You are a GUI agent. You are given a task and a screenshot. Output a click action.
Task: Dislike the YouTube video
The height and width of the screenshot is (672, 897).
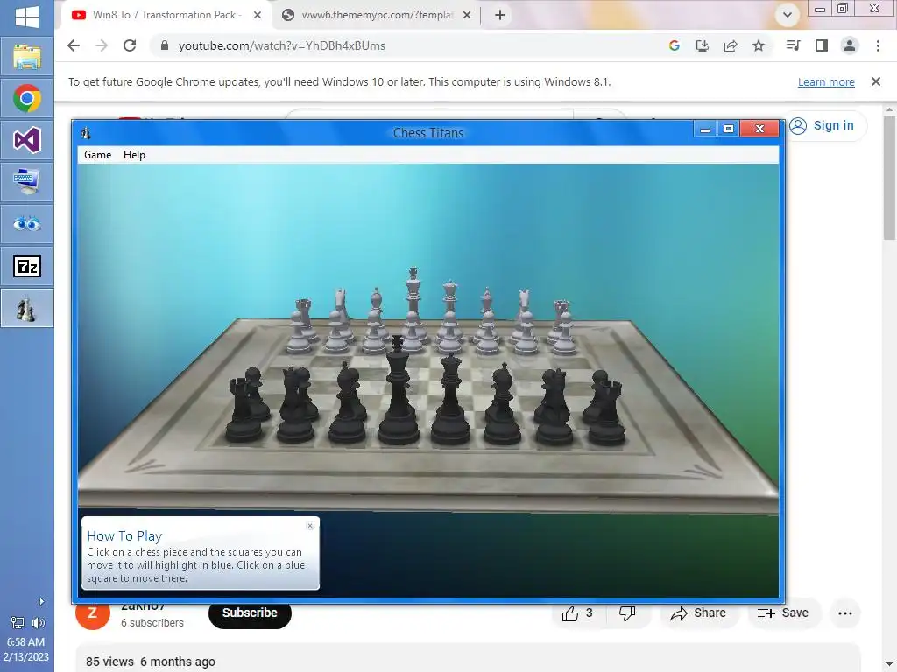point(627,613)
